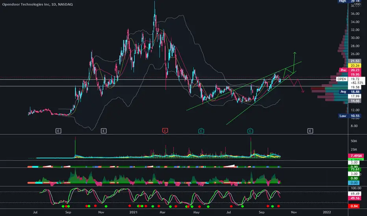Viewport: 367px width, 216px height.
Task: Click the blue 0.00 indicator value label
Action: click(354, 183)
